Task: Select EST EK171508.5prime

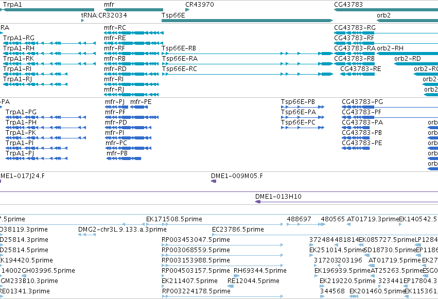Action: 174,219
